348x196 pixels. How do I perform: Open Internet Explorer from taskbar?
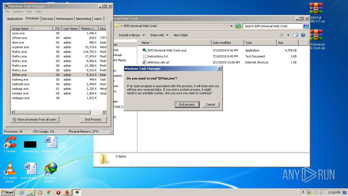click(x=21, y=192)
